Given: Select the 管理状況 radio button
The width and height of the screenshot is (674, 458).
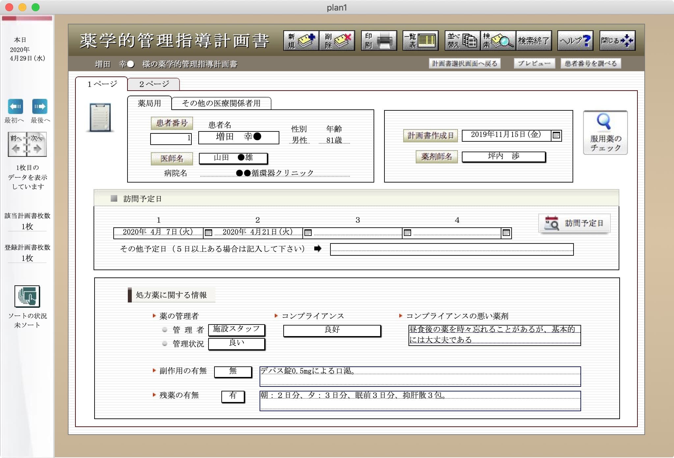Looking at the screenshot, I should [164, 344].
